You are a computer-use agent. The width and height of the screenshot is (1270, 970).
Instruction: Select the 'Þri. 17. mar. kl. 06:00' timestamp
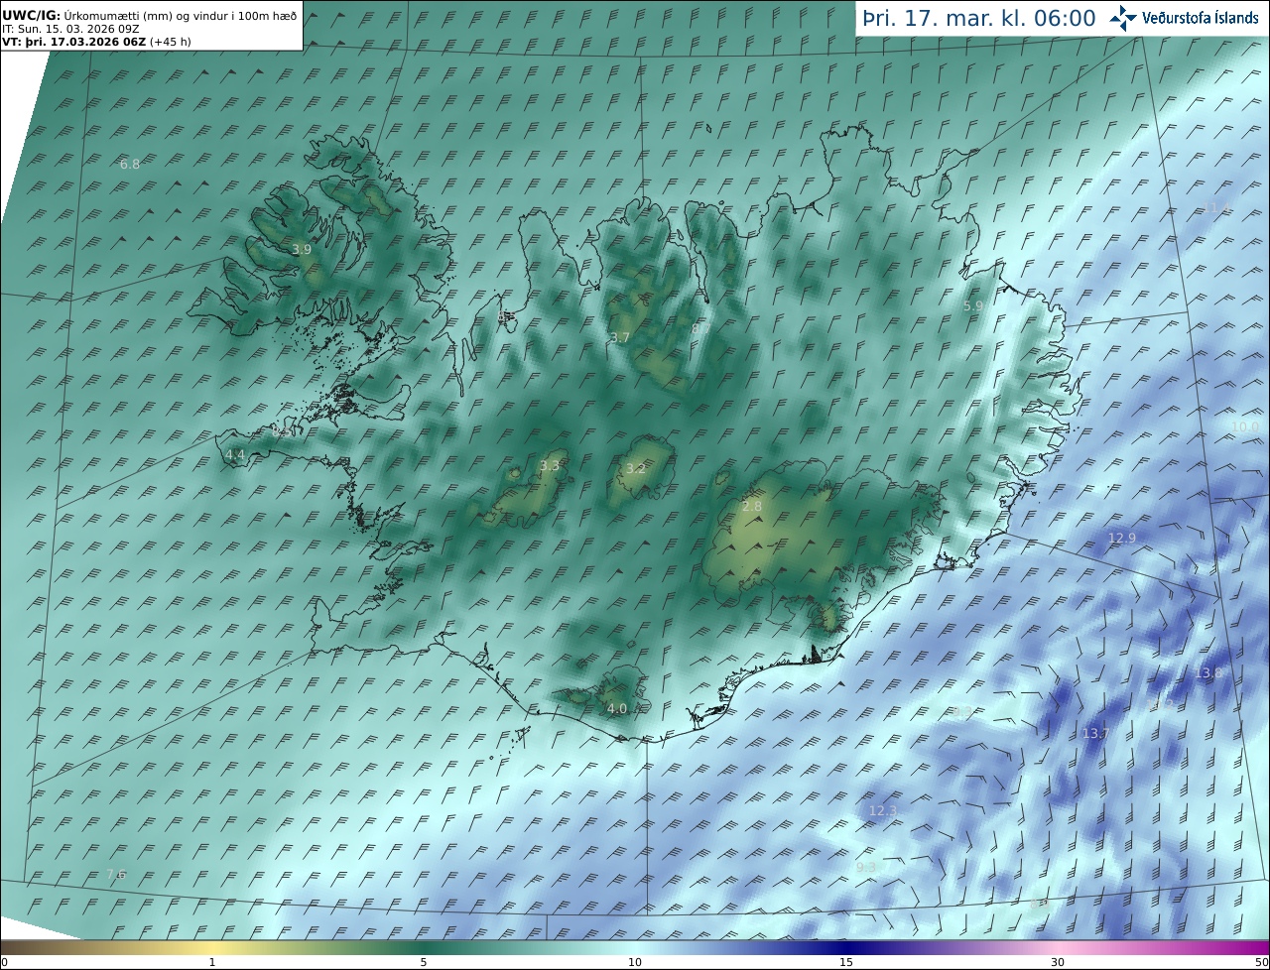point(978,19)
